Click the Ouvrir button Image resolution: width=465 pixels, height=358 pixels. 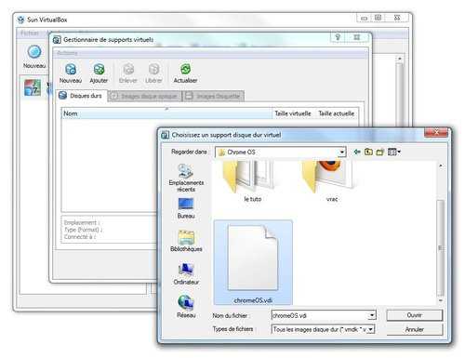click(414, 315)
